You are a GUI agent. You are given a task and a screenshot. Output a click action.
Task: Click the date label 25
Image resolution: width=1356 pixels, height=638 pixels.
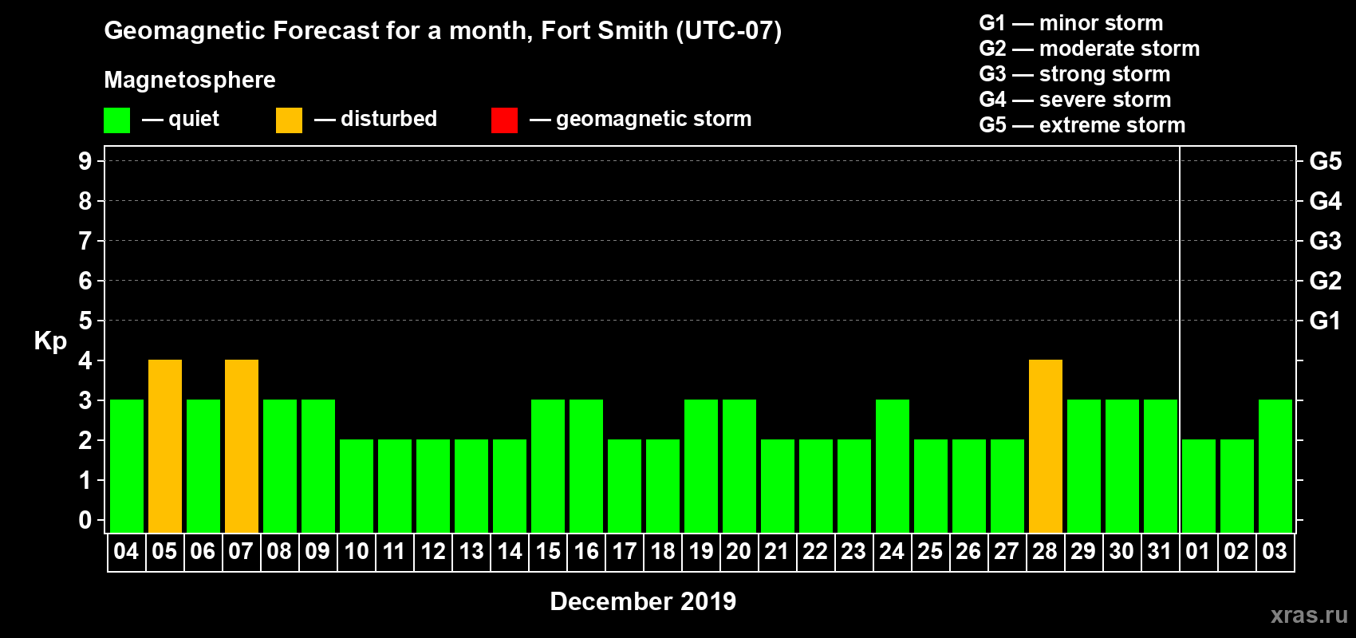(930, 551)
